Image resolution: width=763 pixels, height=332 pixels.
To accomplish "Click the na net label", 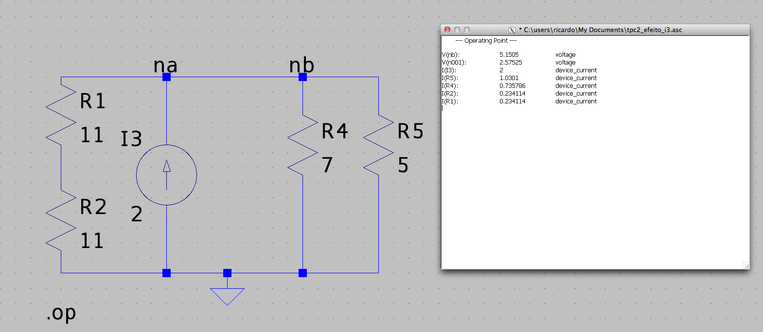I will coord(165,66).
